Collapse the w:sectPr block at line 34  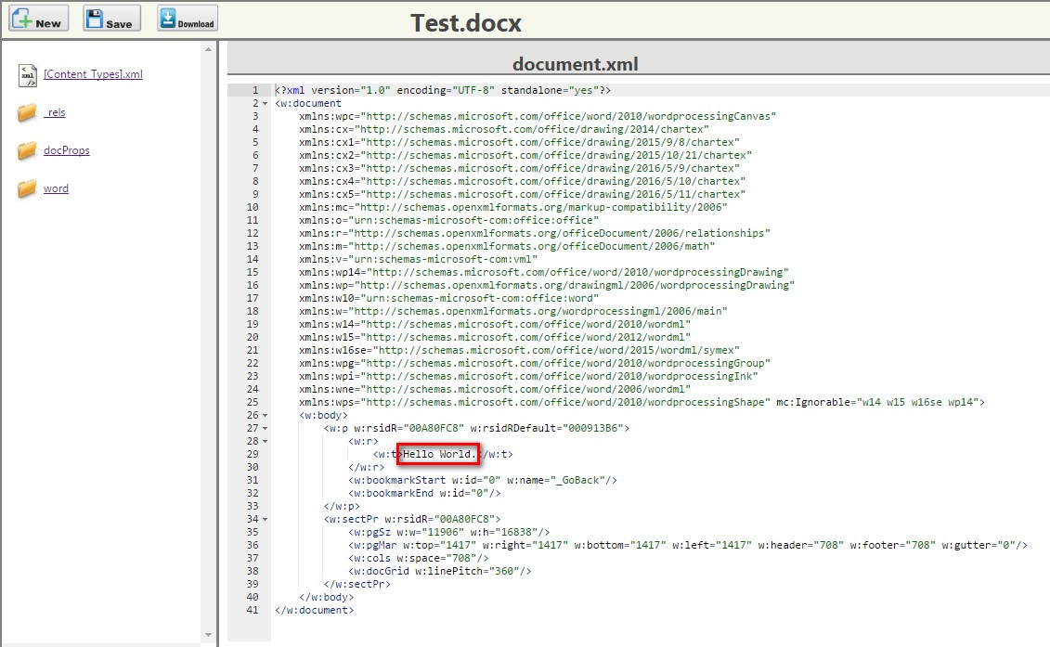(x=266, y=519)
